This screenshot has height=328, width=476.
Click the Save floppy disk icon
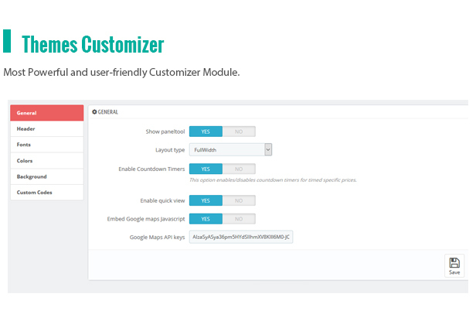tap(454, 263)
